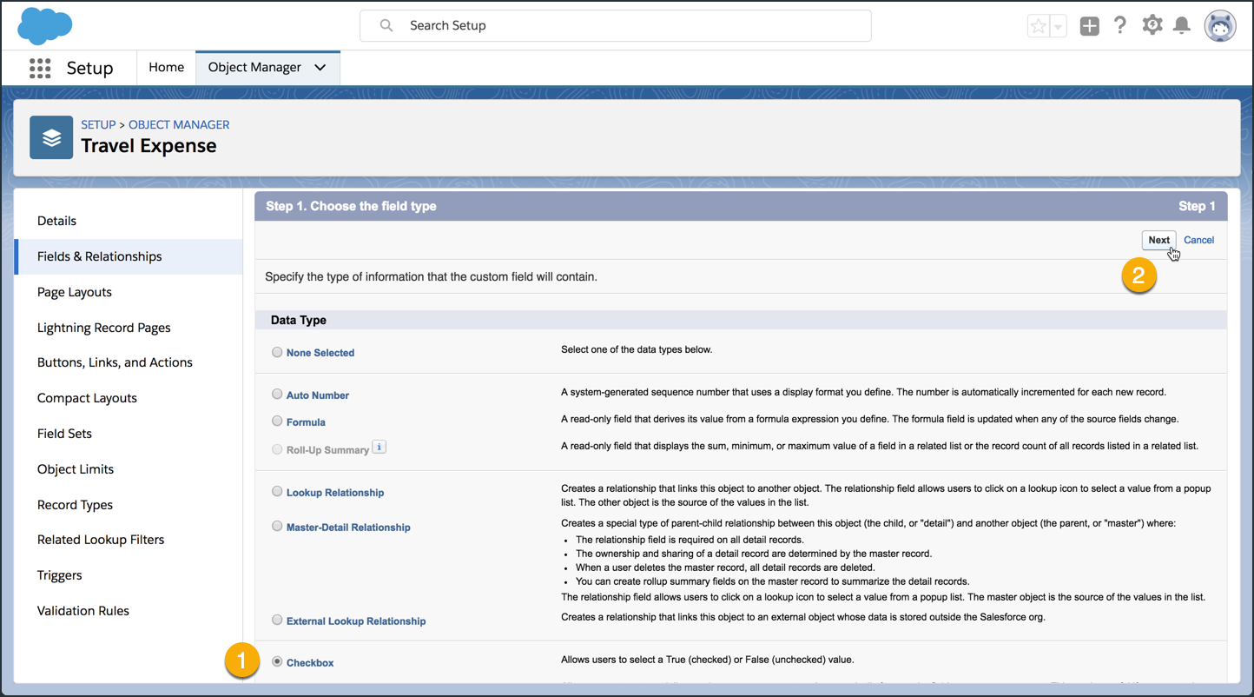Go to SETUP breadcrumb link
Viewport: 1254px width, 697px height.
[x=98, y=125]
